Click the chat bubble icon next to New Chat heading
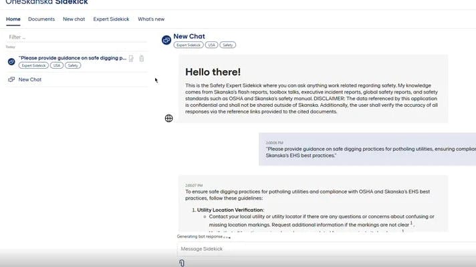 coord(166,40)
